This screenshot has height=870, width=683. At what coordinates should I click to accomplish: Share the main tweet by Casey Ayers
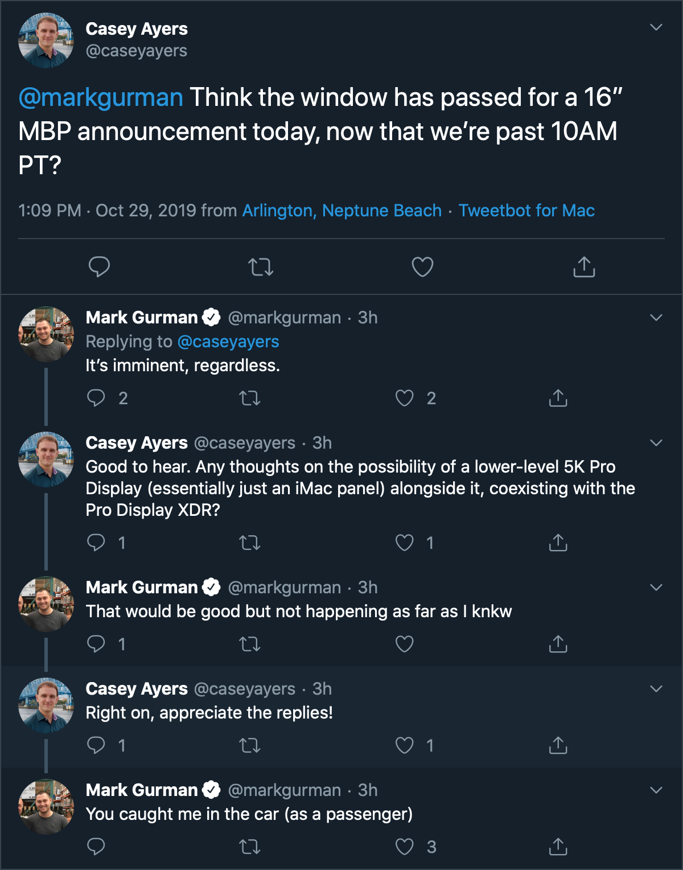pos(584,266)
